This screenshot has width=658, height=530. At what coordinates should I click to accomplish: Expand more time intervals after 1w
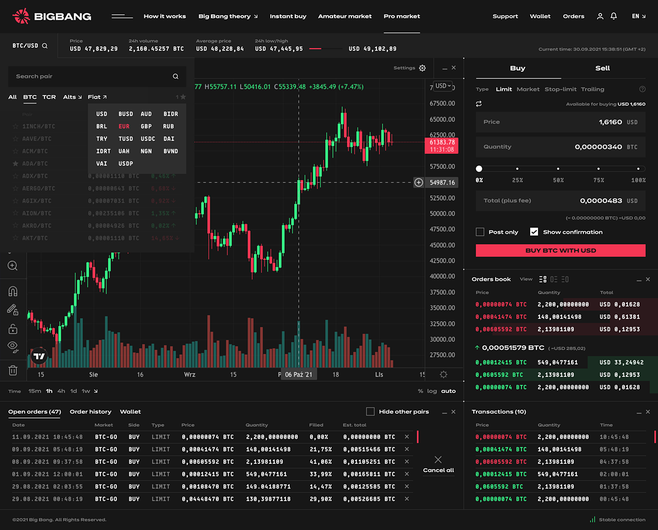(96, 391)
